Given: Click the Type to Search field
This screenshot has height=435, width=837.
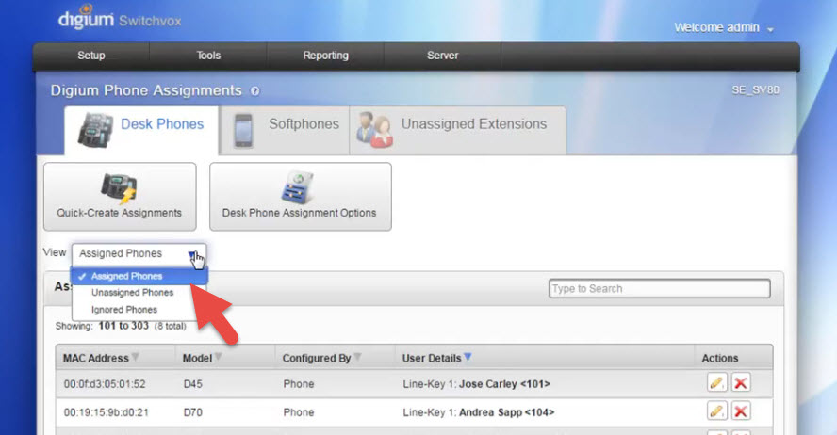Looking at the screenshot, I should click(x=659, y=289).
